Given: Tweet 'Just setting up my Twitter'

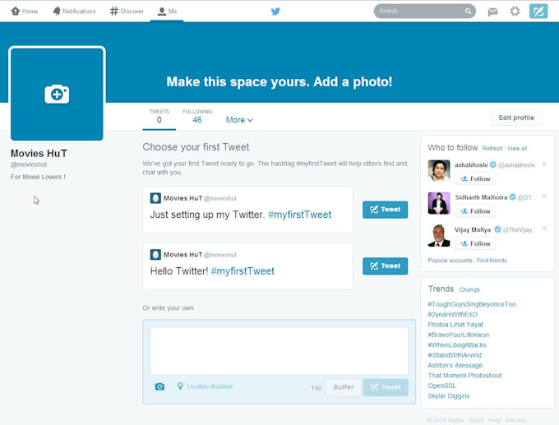Looking at the screenshot, I should click(385, 210).
